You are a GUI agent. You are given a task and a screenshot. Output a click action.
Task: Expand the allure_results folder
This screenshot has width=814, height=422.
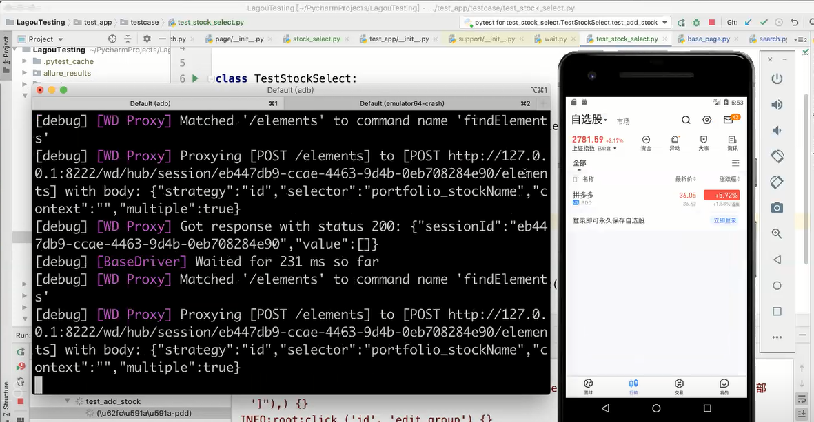(x=24, y=73)
